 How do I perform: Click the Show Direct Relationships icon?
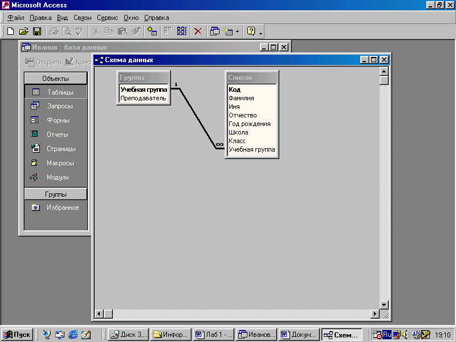click(x=168, y=31)
